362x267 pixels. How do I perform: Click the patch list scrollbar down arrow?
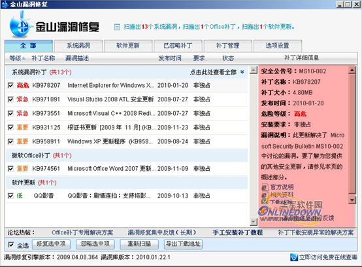pos(254,222)
